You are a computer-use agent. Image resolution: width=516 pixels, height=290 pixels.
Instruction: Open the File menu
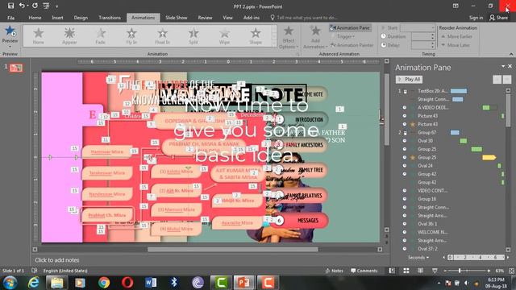pos(10,18)
